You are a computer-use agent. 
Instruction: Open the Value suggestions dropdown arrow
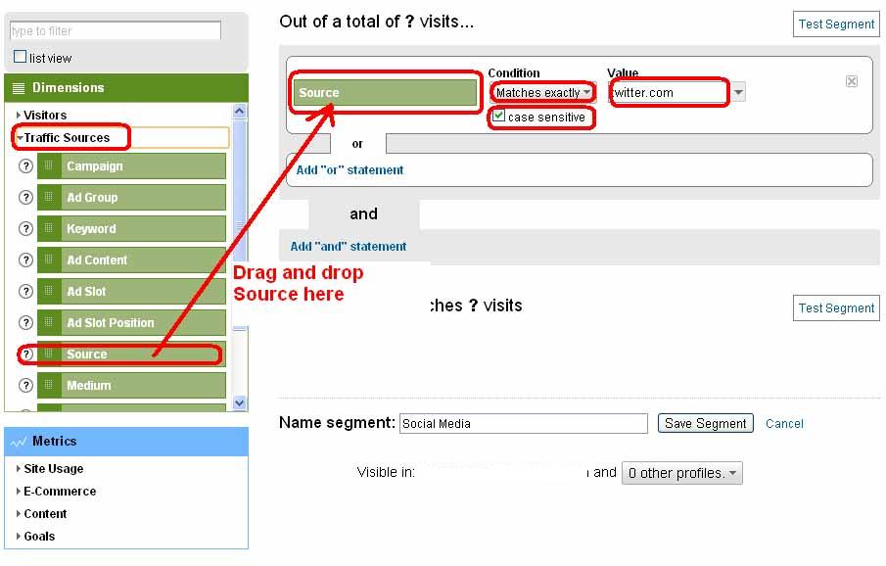pos(738,92)
